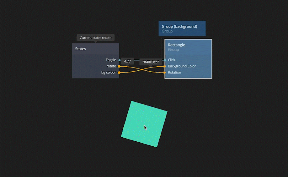This screenshot has height=177, width=288.
Task: Click the rotate label in States node
Action: pos(111,66)
